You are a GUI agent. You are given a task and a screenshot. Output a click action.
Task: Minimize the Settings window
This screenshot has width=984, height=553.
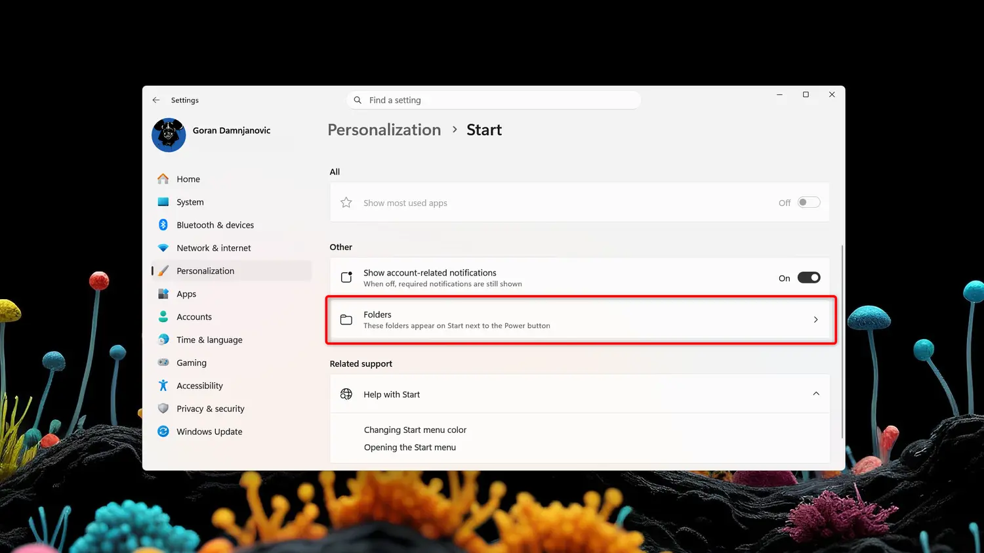click(779, 94)
